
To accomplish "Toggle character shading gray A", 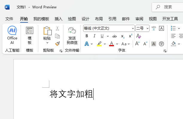I will click(x=154, y=44).
